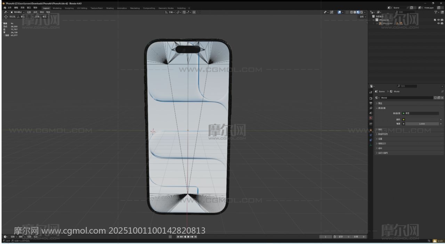Switch to the Modeling workspace tab
Screen dimensions: 445x244
pyautogui.click(x=57, y=8)
